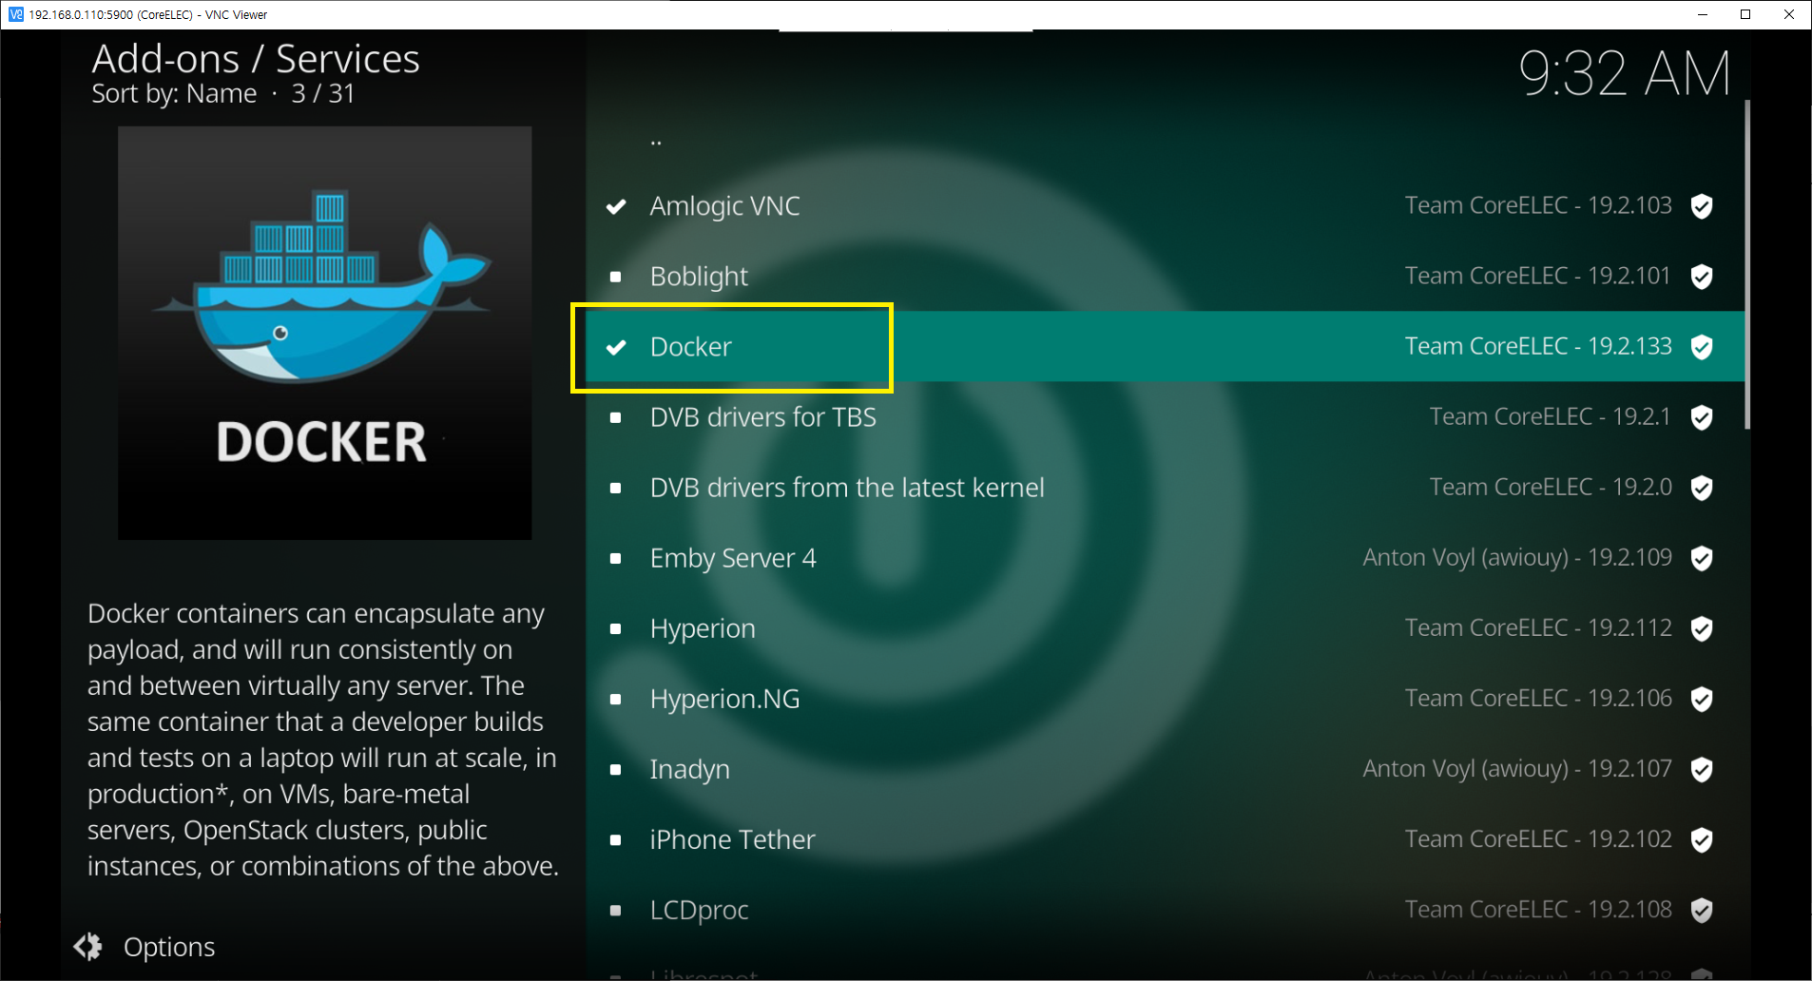Click the square bullet next to iPhone Tether
This screenshot has height=981, width=1812.
click(616, 839)
